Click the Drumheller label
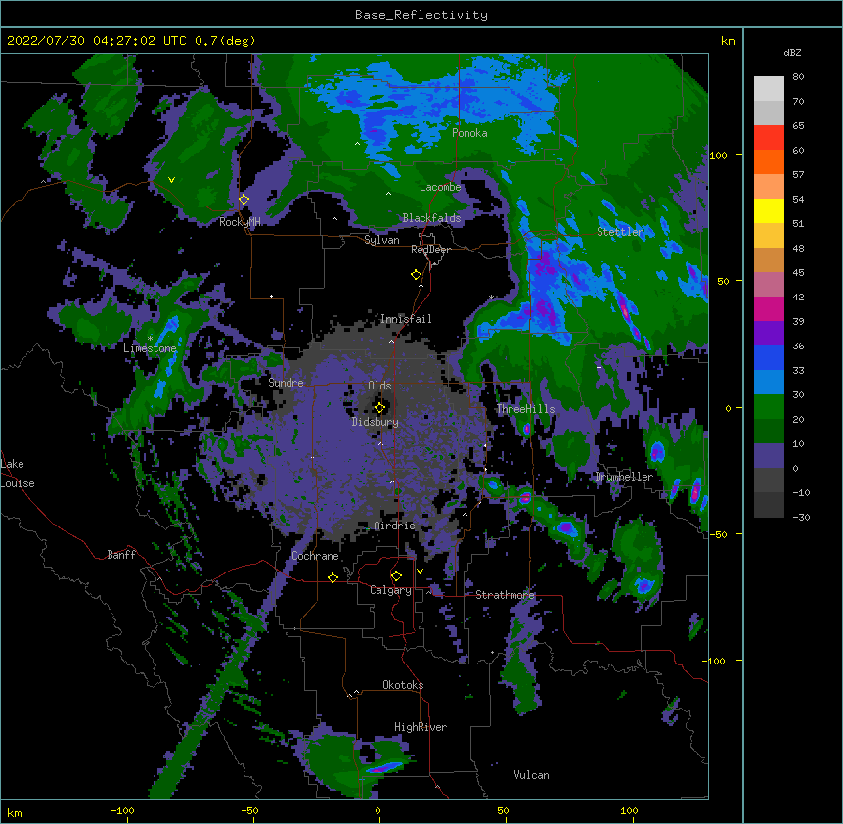This screenshot has width=843, height=824. pyautogui.click(x=624, y=477)
